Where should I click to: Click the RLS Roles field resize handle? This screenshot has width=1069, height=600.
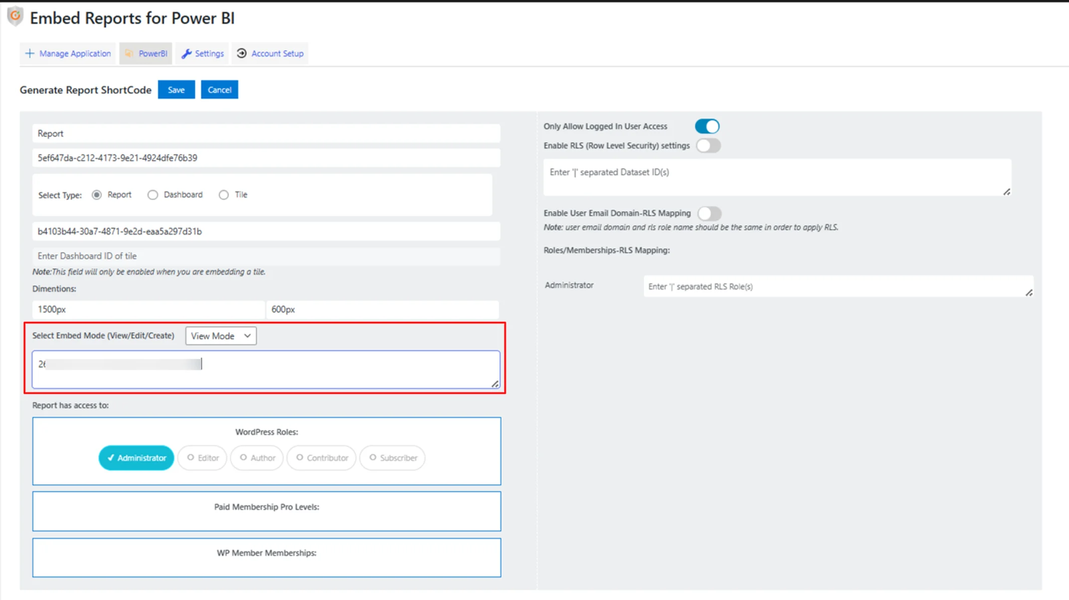click(x=1029, y=292)
